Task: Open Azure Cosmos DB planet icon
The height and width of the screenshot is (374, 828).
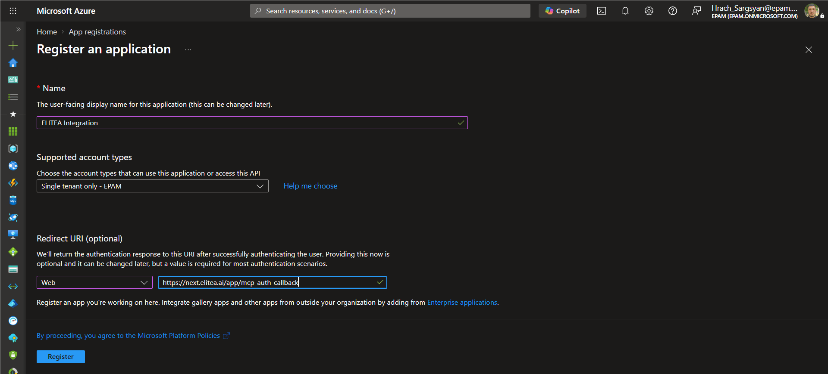Action: pyautogui.click(x=13, y=217)
